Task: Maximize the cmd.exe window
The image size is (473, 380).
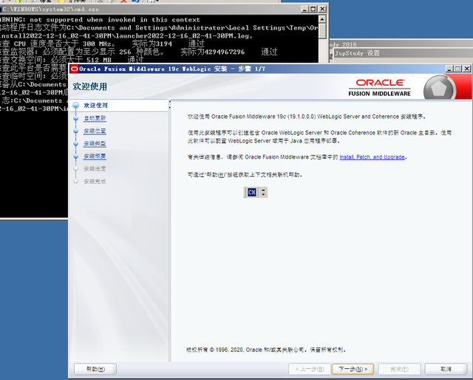Action: tap(313, 9)
